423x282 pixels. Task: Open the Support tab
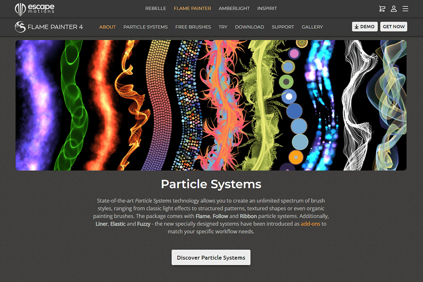tap(283, 27)
